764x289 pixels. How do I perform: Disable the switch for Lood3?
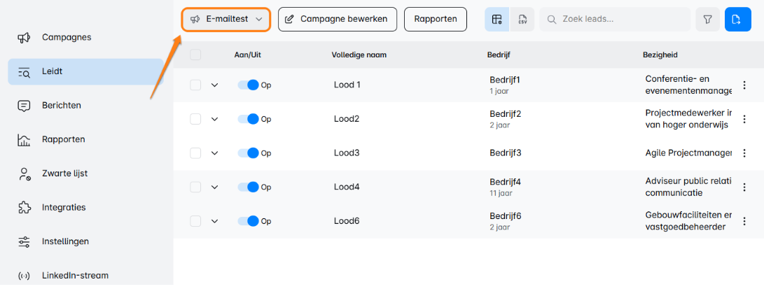point(249,153)
